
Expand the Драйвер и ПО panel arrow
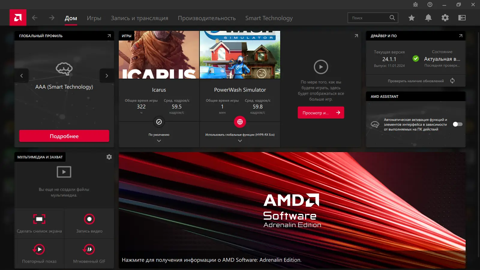click(461, 36)
